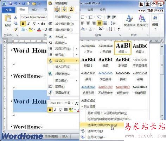
Task: Toggle Underline in the ribbon font group
Action: tap(34, 24)
